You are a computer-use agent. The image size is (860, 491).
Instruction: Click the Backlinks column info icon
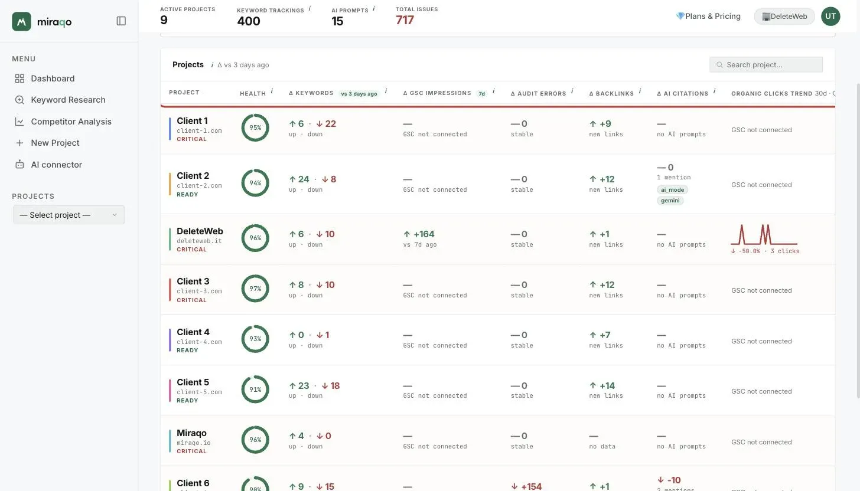(x=640, y=91)
